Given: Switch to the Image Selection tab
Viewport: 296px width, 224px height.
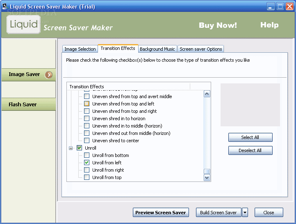Looking at the screenshot, I should (80, 49).
